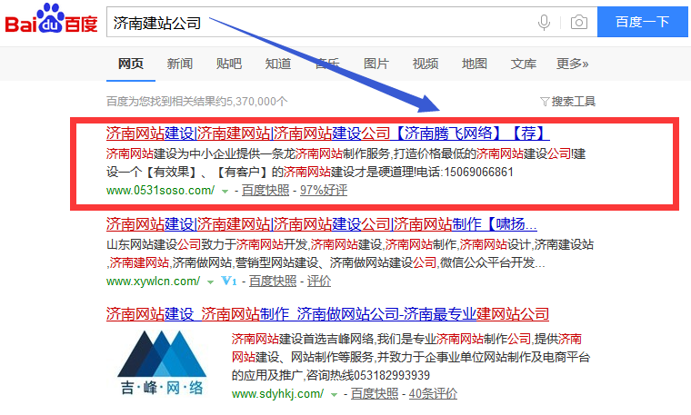Click the result count text 约5,370,000个
Screen dimensions: 691x415
pos(251,102)
